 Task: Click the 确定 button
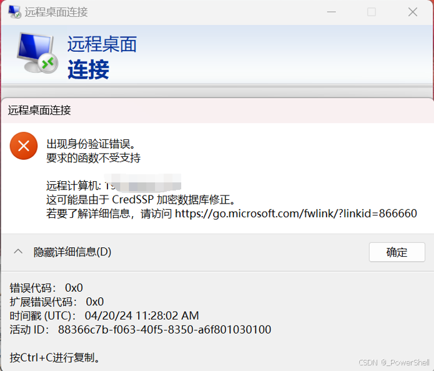pyautogui.click(x=397, y=252)
